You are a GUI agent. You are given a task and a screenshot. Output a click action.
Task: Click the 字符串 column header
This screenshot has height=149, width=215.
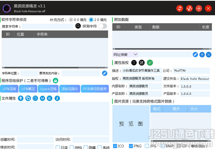(x=42, y=34)
